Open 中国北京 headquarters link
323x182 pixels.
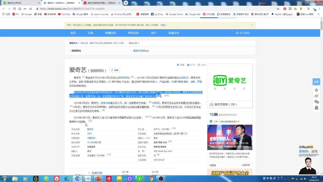coord(91,138)
